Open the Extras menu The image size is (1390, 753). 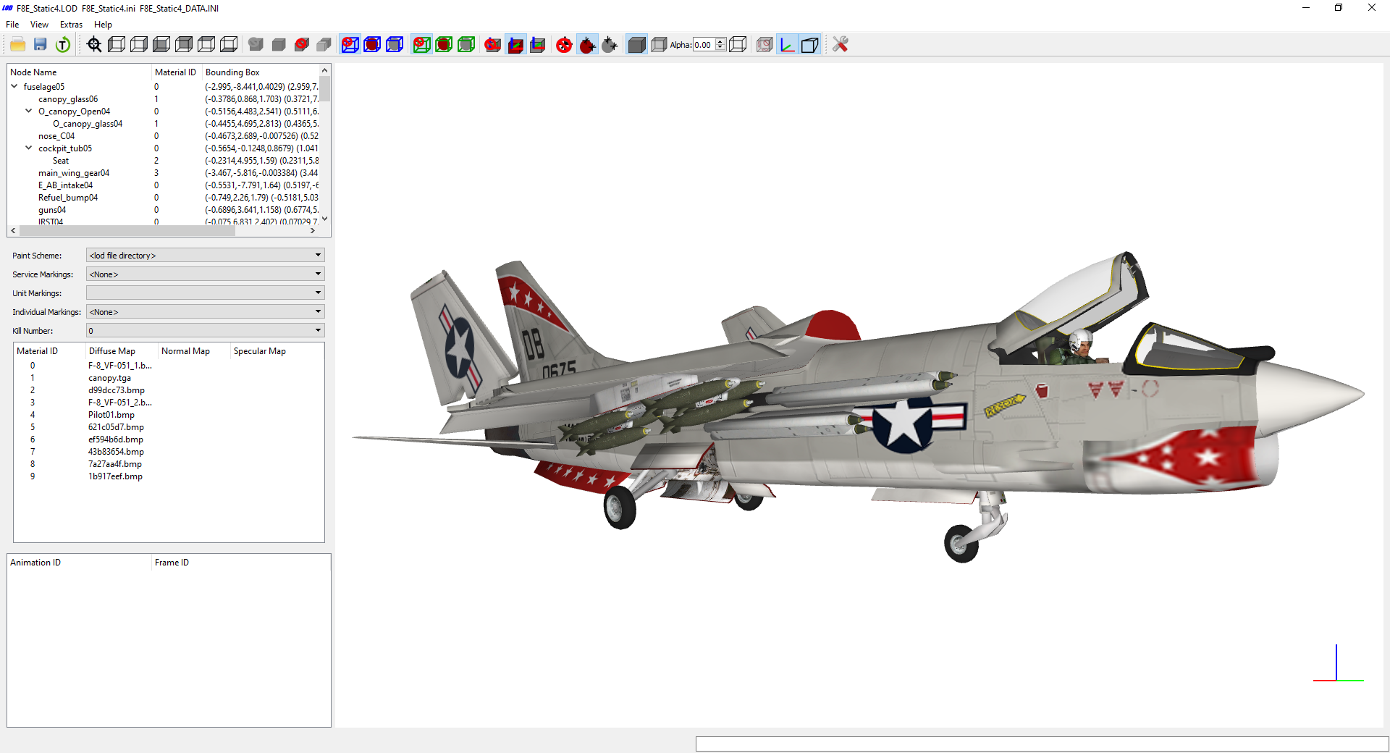[x=71, y=25]
